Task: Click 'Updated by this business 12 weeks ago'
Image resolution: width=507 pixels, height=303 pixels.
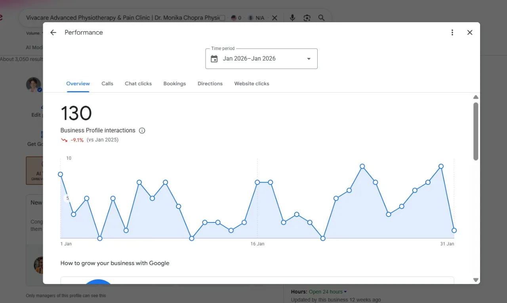Action: pos(336,300)
